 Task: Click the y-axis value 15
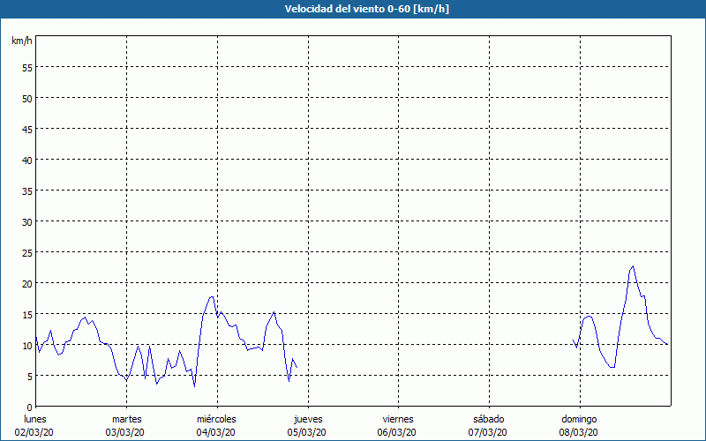(27, 315)
